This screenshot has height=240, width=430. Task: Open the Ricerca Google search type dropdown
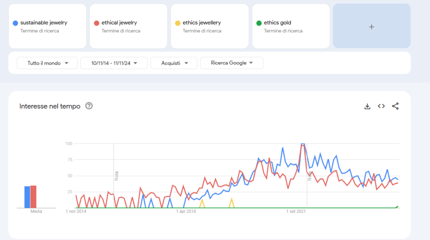point(231,63)
